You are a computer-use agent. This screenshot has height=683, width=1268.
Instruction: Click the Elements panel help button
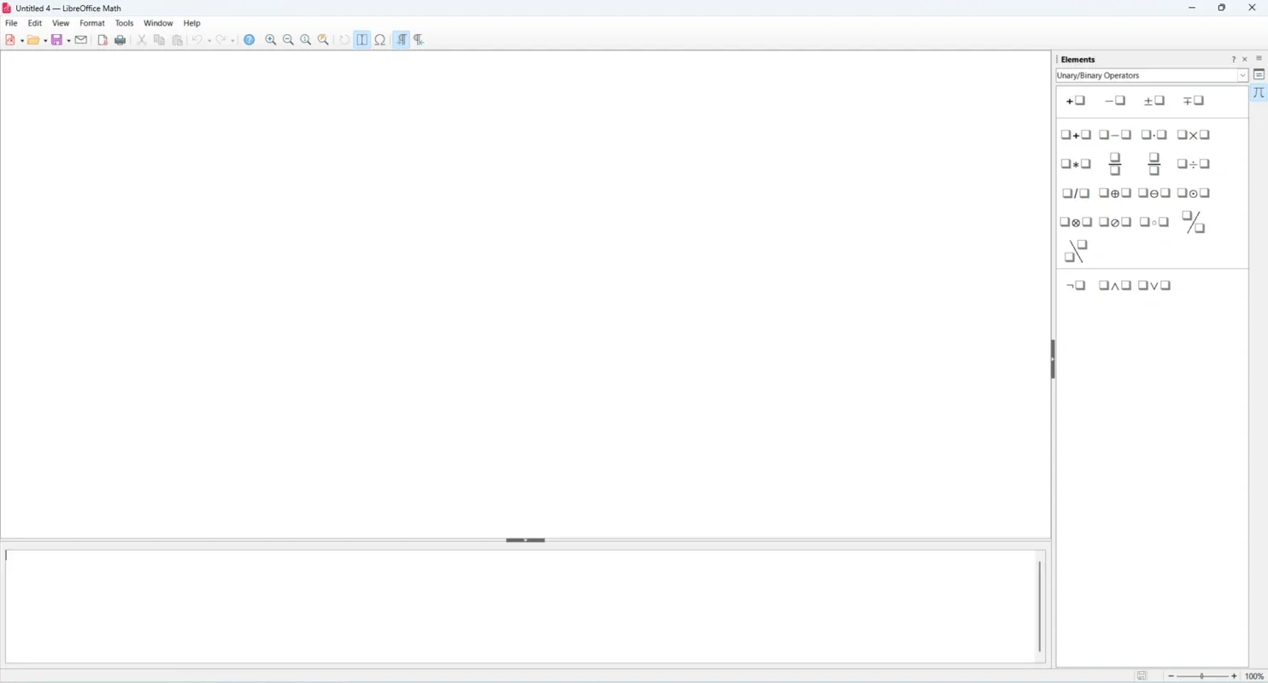pos(1233,59)
